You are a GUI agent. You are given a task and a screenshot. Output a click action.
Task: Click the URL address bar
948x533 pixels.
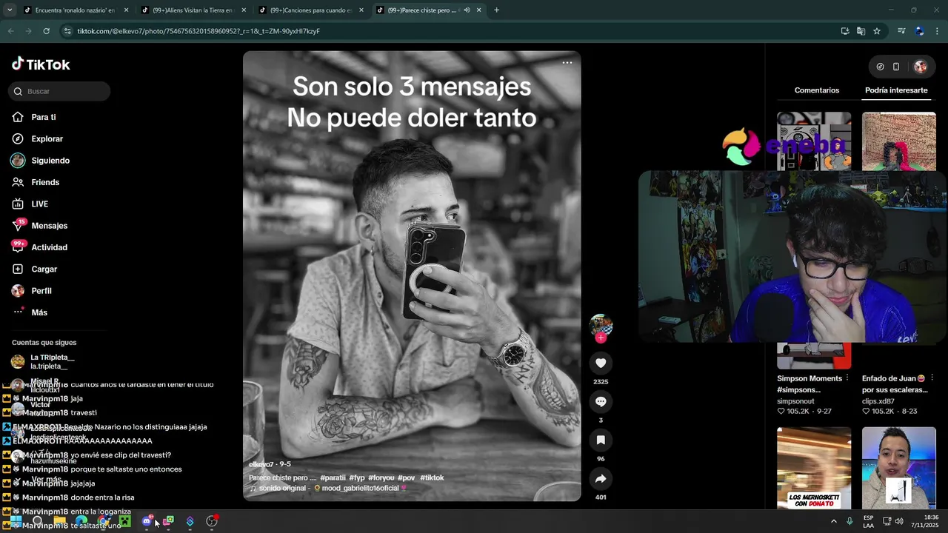tap(444, 31)
